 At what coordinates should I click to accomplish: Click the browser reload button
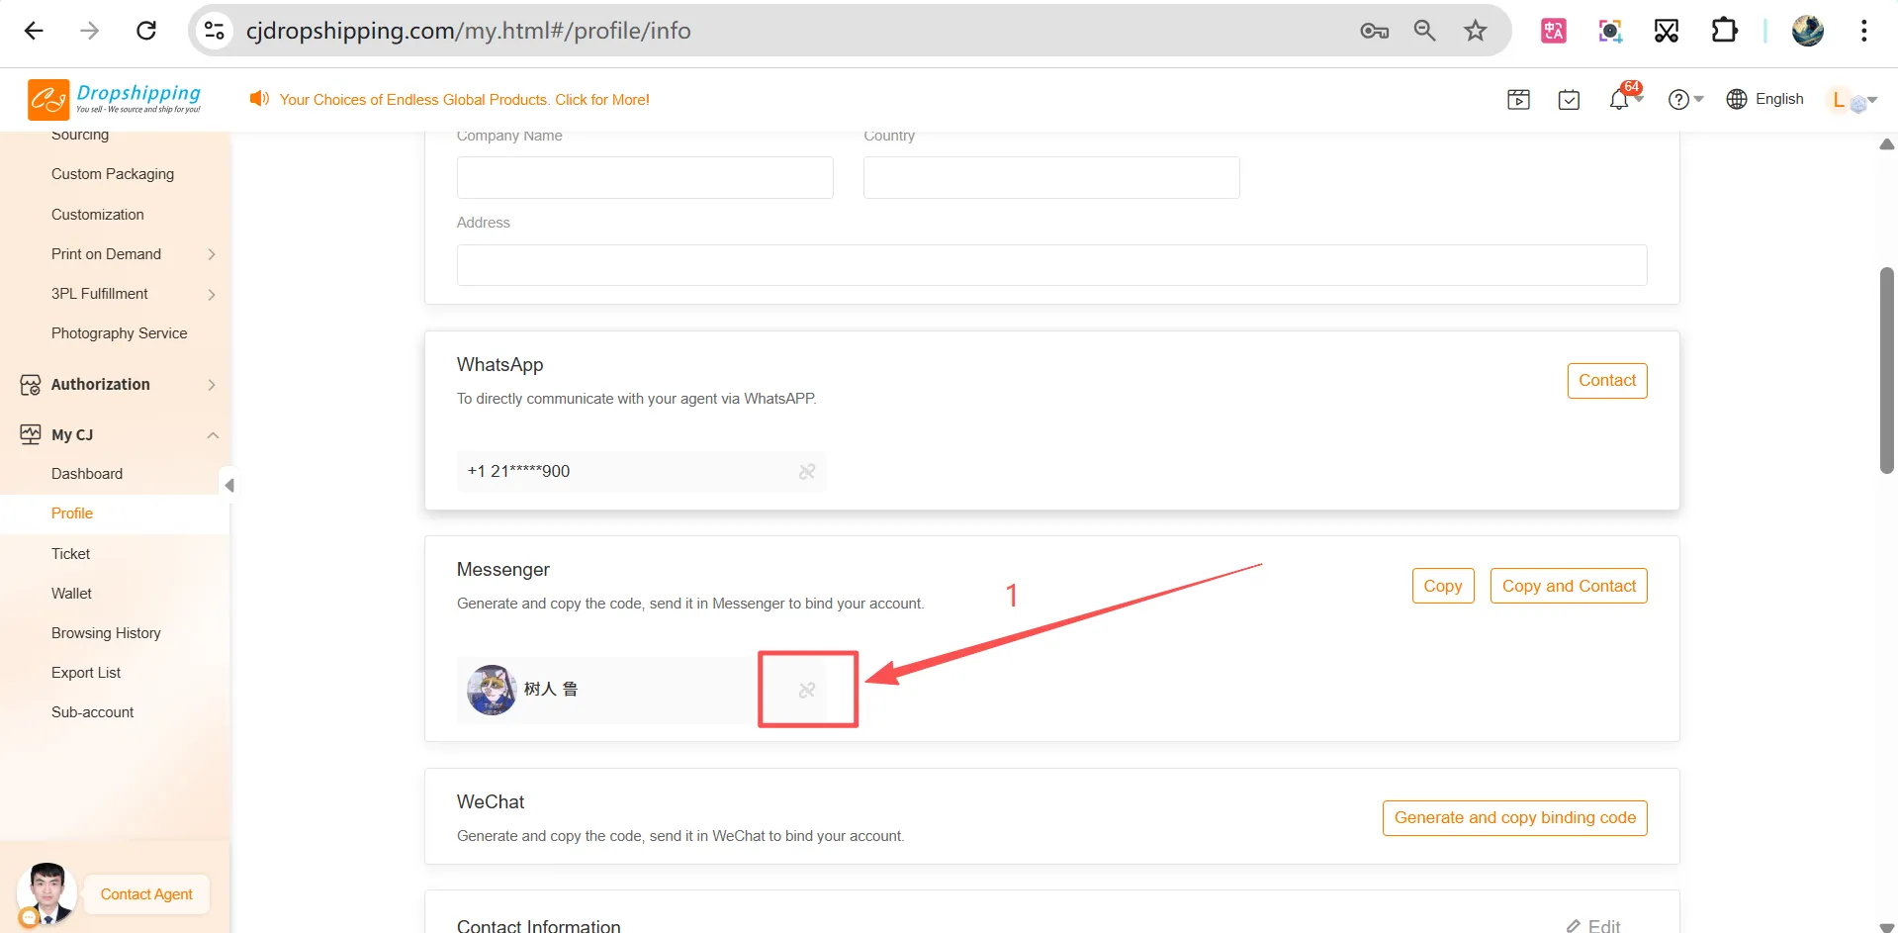(x=146, y=31)
